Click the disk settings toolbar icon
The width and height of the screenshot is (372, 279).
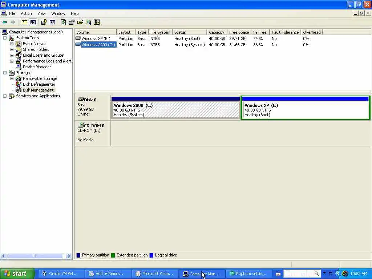97,22
